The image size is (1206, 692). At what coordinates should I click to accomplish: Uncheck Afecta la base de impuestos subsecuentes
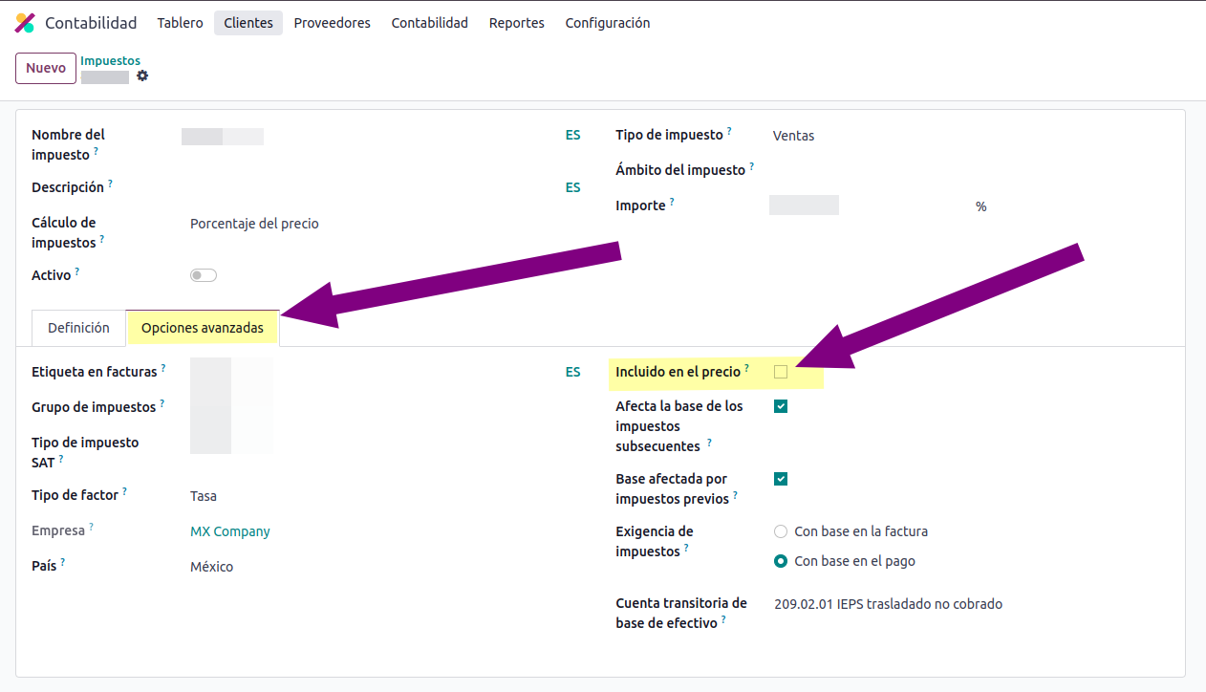tap(781, 406)
